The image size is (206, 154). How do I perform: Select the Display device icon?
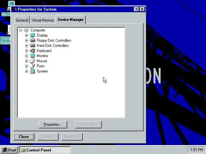[x=33, y=35]
